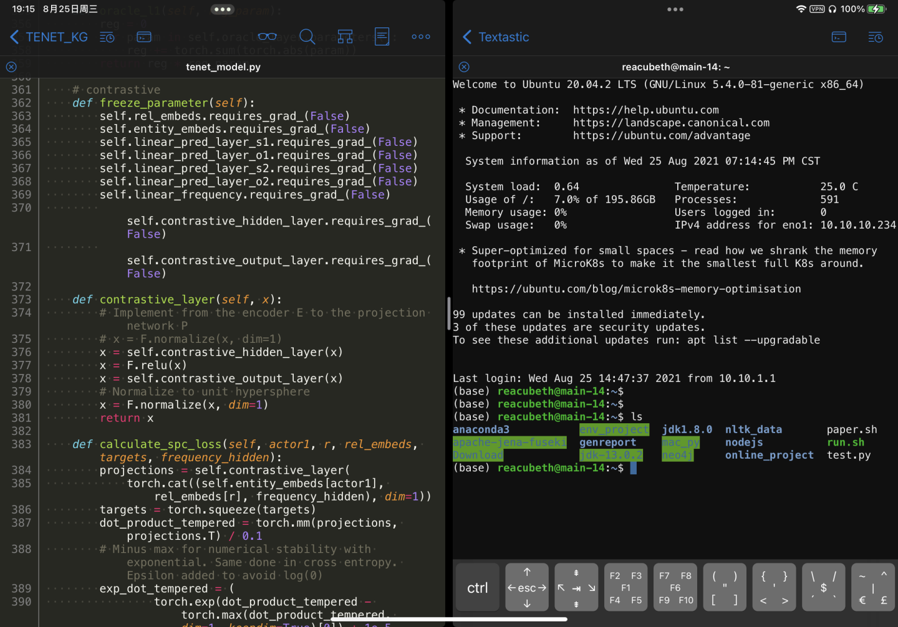Viewport: 898px width, 627px height.
Task: Click 'nodejs' directory in ls output
Action: [x=744, y=443]
